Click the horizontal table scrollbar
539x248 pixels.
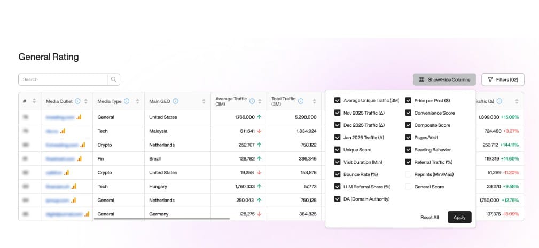[x=161, y=218]
